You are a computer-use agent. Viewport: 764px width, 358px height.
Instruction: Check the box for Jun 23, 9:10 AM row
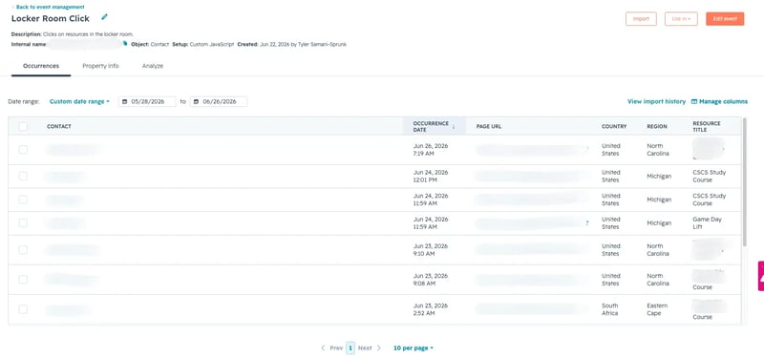click(x=23, y=250)
